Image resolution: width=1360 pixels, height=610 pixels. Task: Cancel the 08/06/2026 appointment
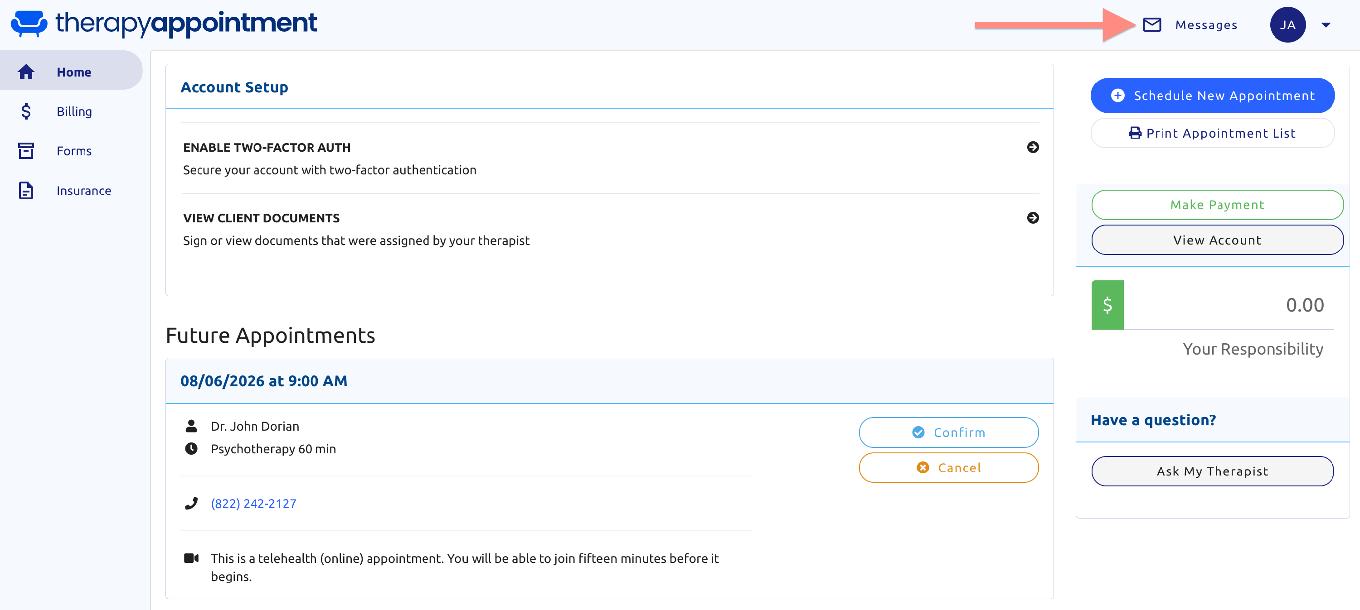tap(948, 468)
